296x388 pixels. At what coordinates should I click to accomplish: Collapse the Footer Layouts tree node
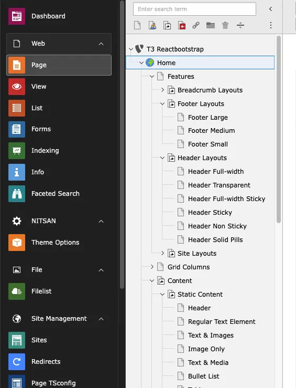tap(162, 103)
